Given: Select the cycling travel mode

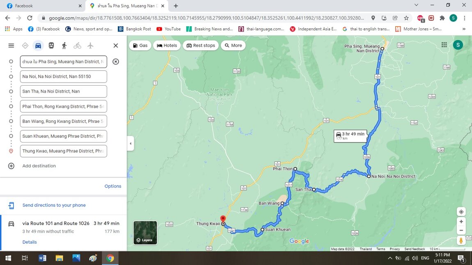Looking at the screenshot, I should click(x=77, y=45).
